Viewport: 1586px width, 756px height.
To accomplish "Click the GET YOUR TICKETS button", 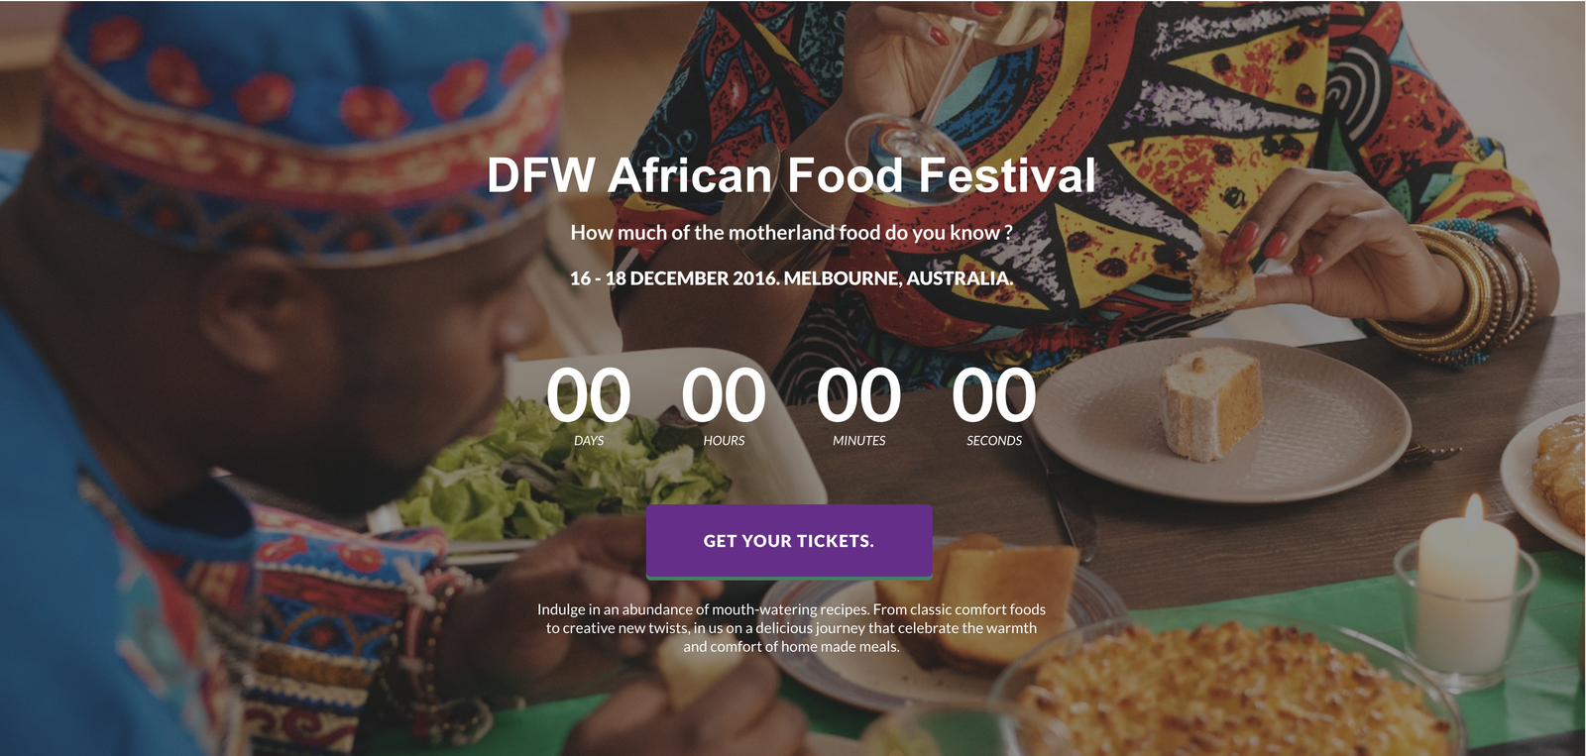I will point(789,541).
